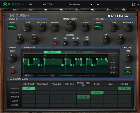Click the Filter A Resonance knob
The width and height of the screenshot is (140, 113).
[42, 28]
